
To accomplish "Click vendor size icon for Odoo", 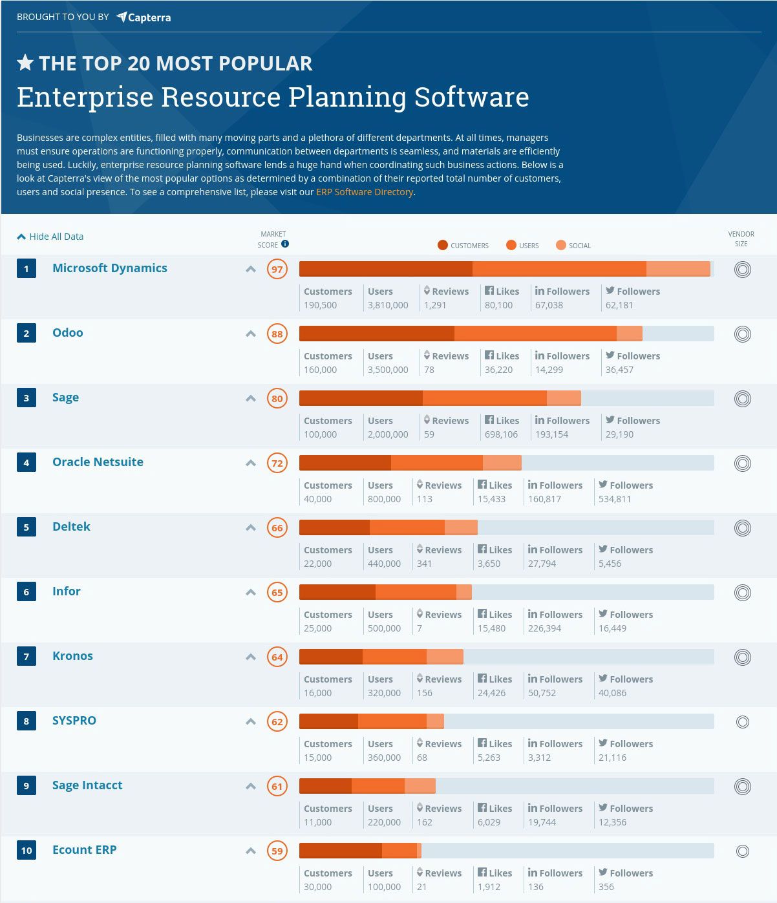I will coord(743,334).
